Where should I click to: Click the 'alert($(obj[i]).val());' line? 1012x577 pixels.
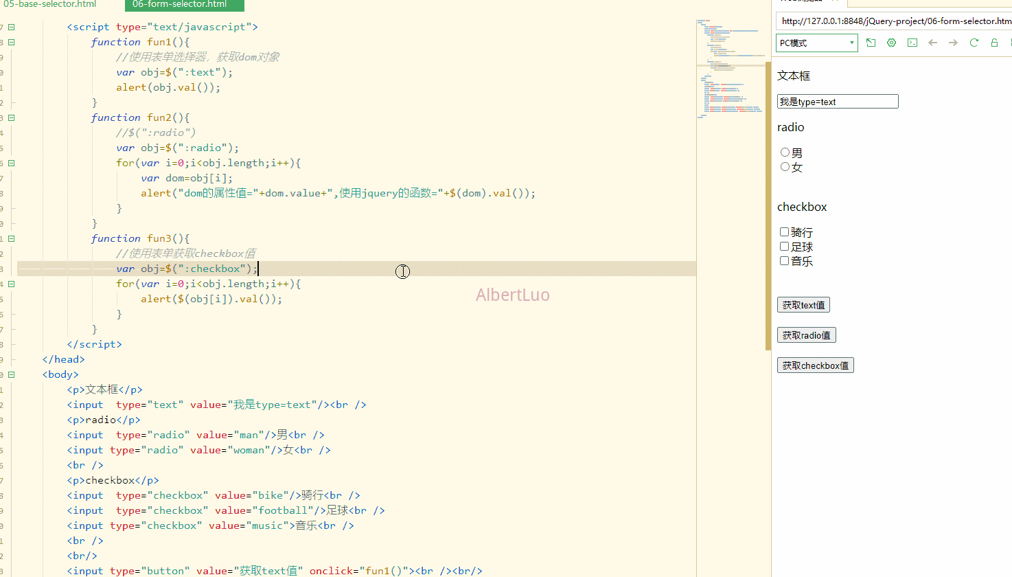point(211,299)
